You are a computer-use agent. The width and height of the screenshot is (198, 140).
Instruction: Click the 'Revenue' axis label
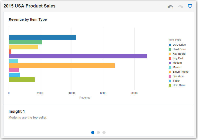[x=85, y=98]
